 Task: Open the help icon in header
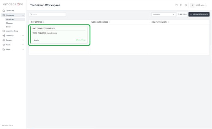click(177, 5)
